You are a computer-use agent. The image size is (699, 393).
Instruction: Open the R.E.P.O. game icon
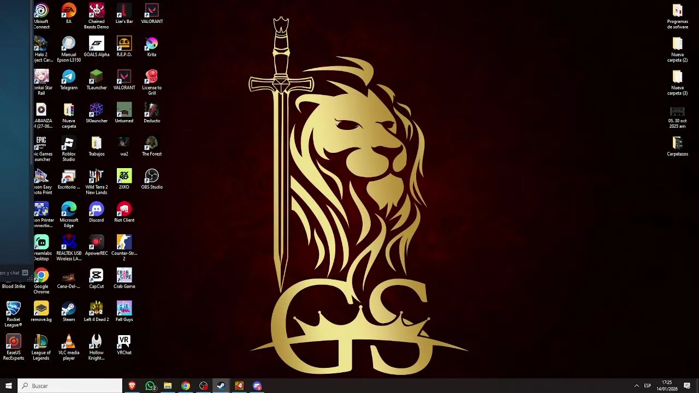124,46
